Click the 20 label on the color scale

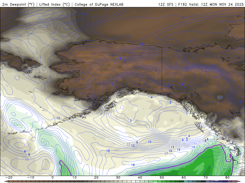pos(96,178)
